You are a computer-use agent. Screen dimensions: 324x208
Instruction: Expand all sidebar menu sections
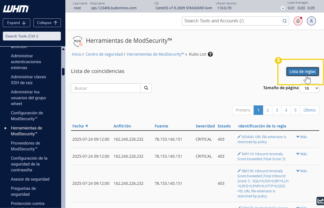coord(16,23)
